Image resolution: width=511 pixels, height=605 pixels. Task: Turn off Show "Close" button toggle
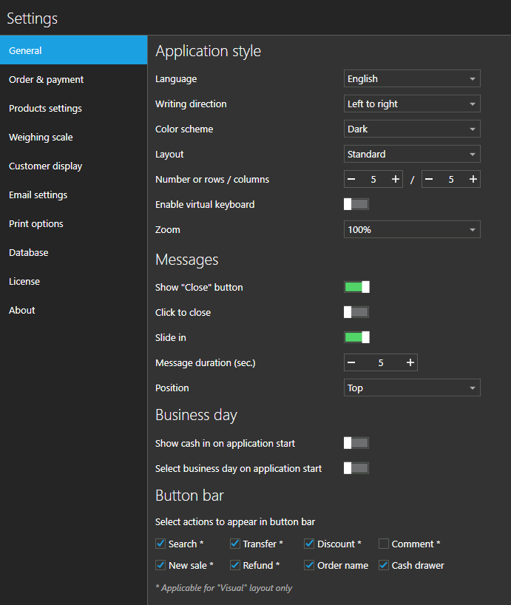tap(356, 287)
